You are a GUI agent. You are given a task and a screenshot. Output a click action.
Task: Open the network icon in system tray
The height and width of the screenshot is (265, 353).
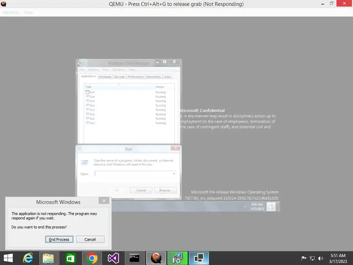(312, 258)
